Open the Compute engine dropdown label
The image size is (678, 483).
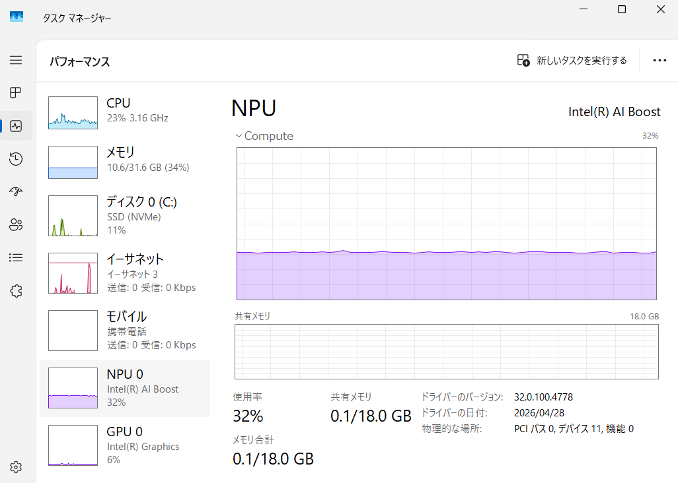point(268,135)
